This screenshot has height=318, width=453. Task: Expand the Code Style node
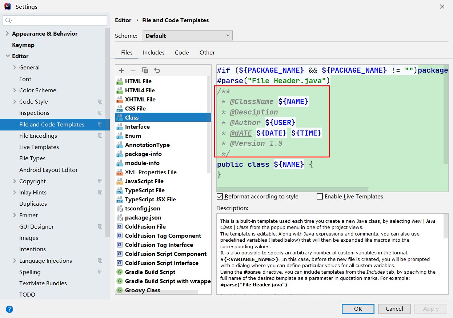(x=15, y=102)
